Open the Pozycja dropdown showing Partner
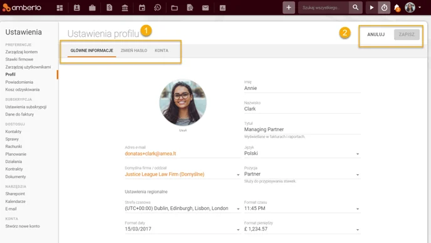 pyautogui.click(x=303, y=174)
